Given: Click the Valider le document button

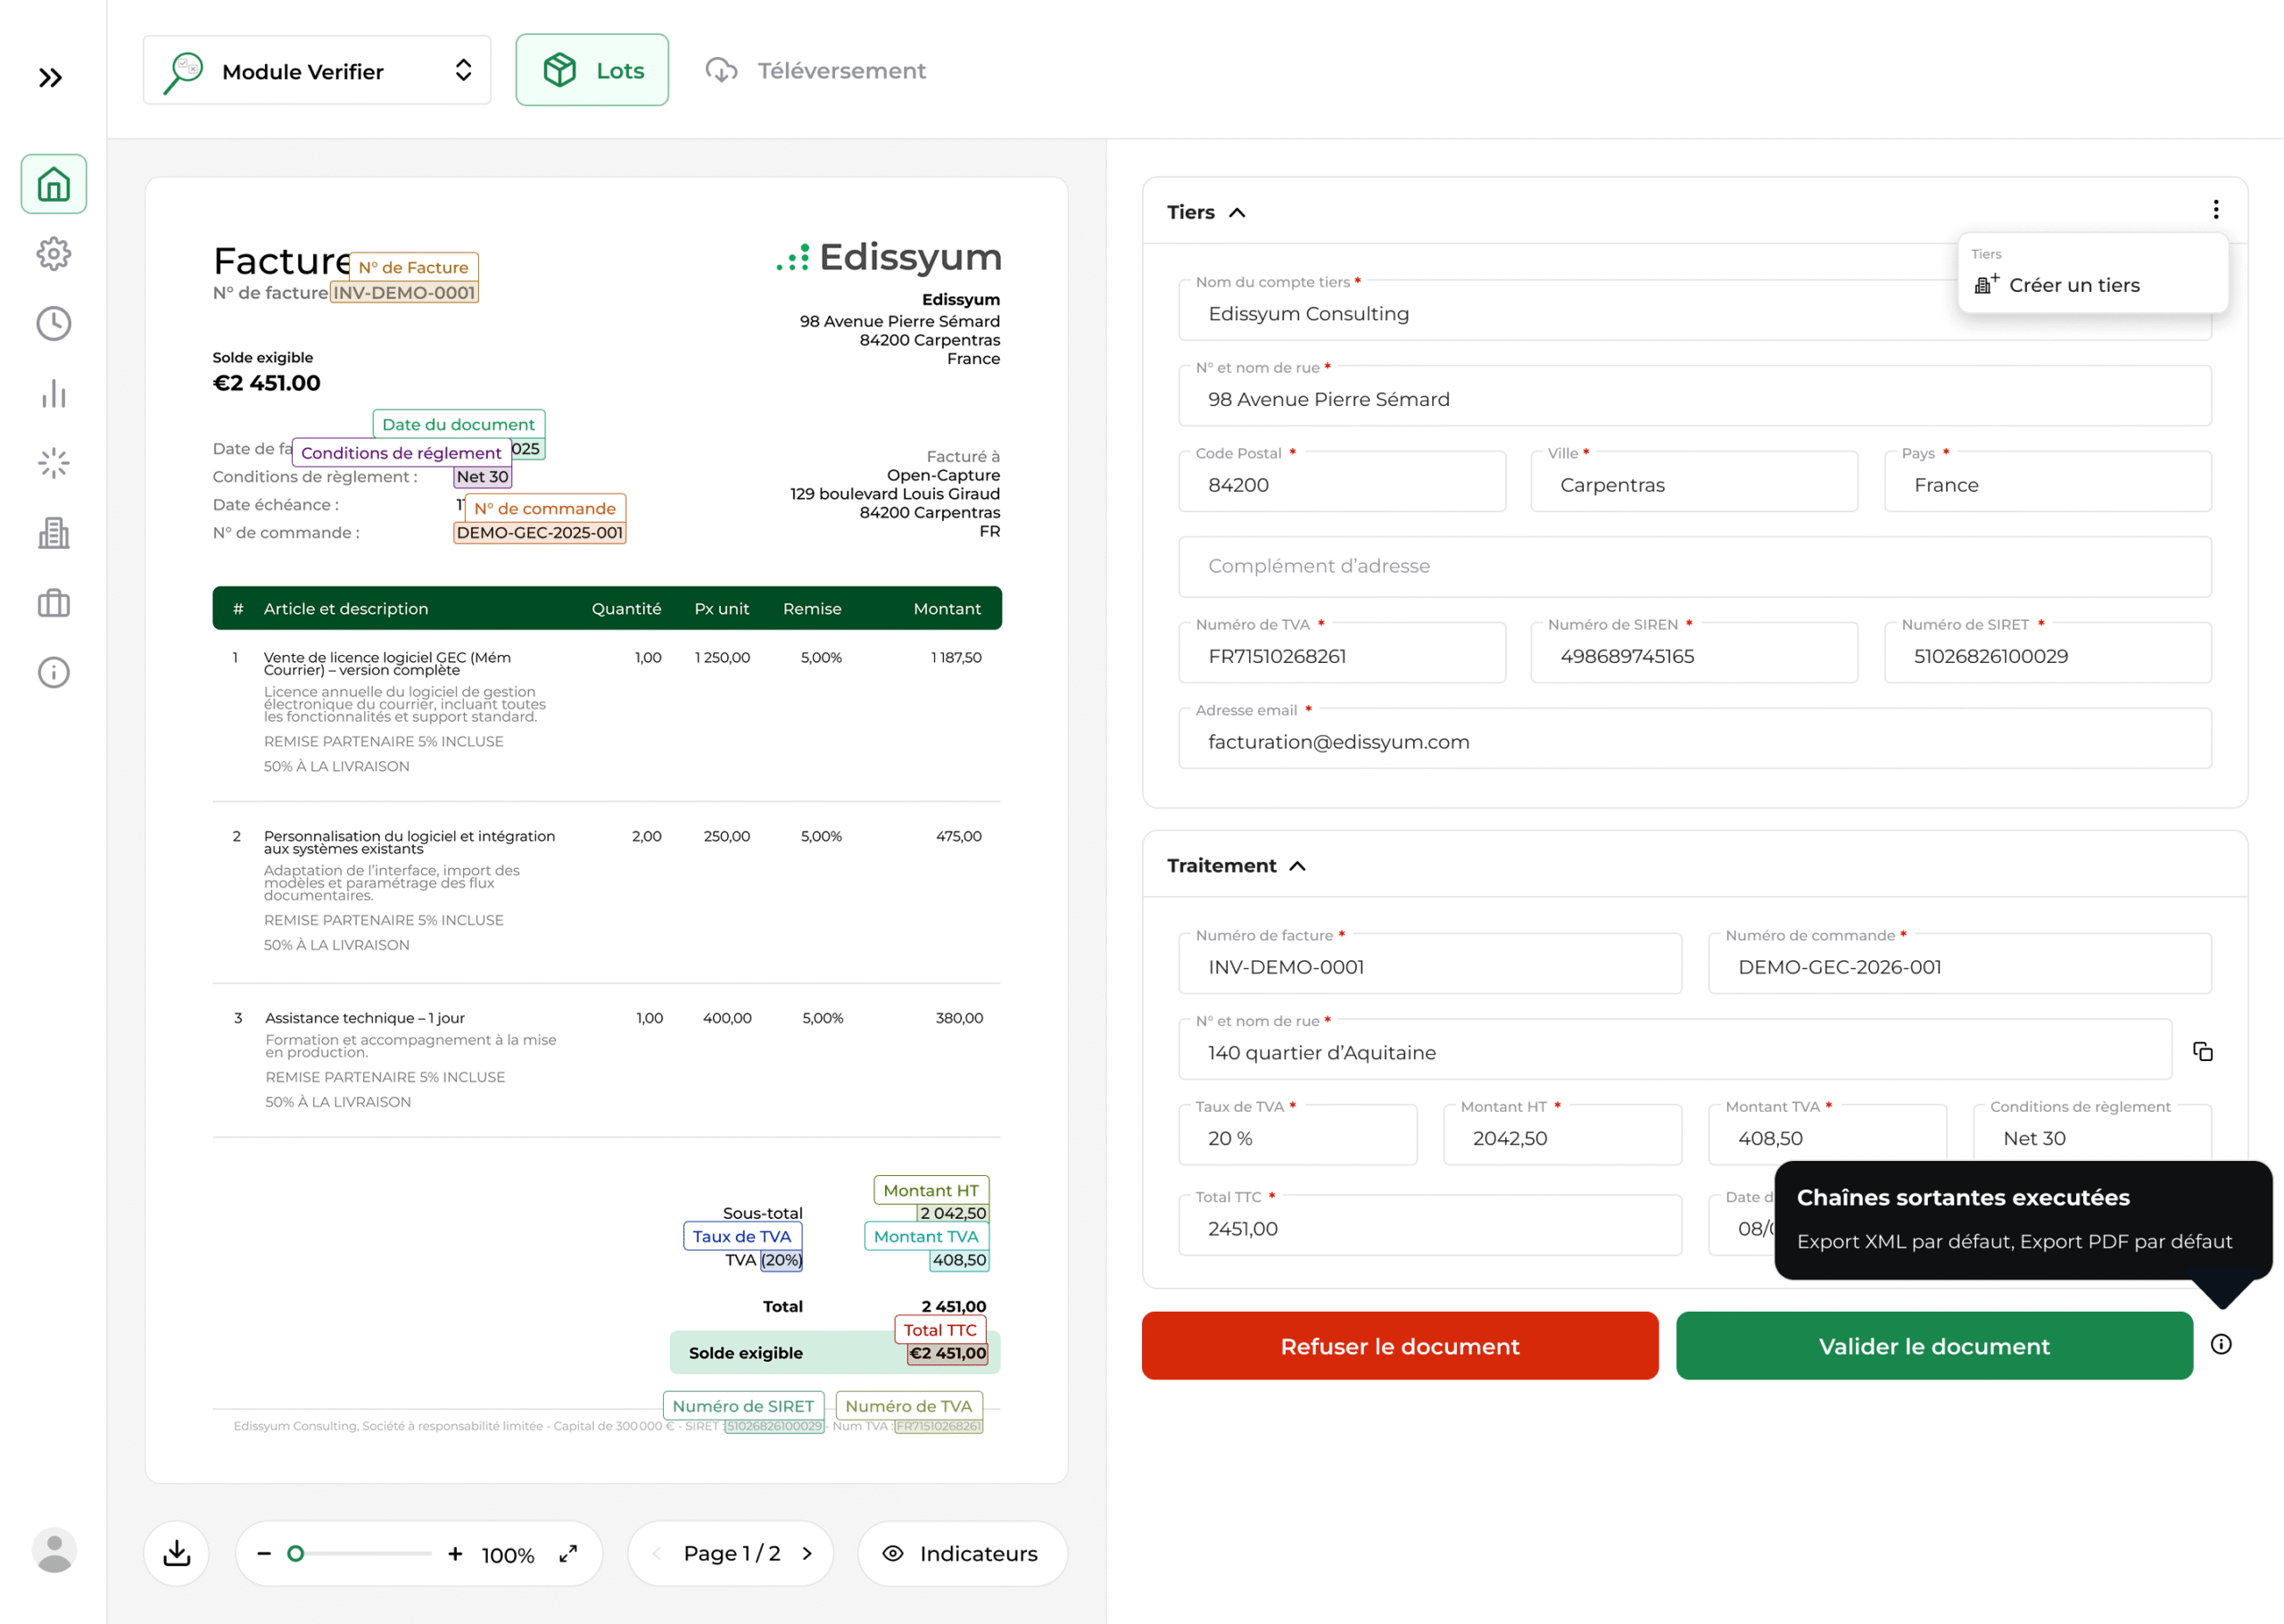Looking at the screenshot, I should 1933,1346.
